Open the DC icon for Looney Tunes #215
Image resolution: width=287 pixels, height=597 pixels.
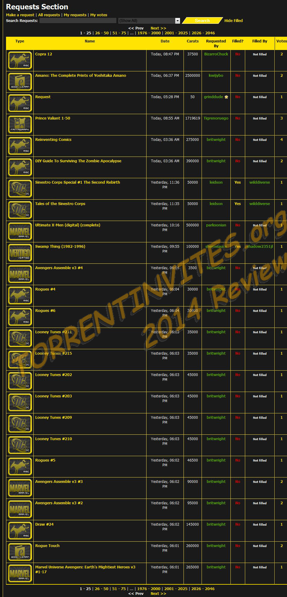20,360
